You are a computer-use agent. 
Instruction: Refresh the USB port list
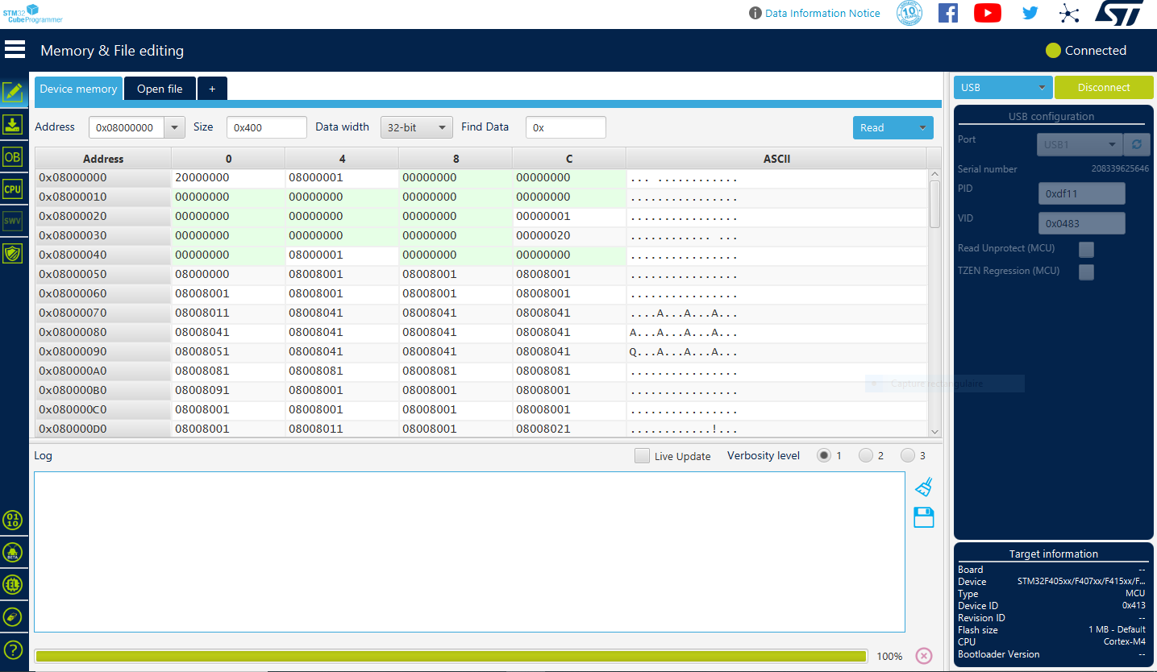pos(1137,144)
